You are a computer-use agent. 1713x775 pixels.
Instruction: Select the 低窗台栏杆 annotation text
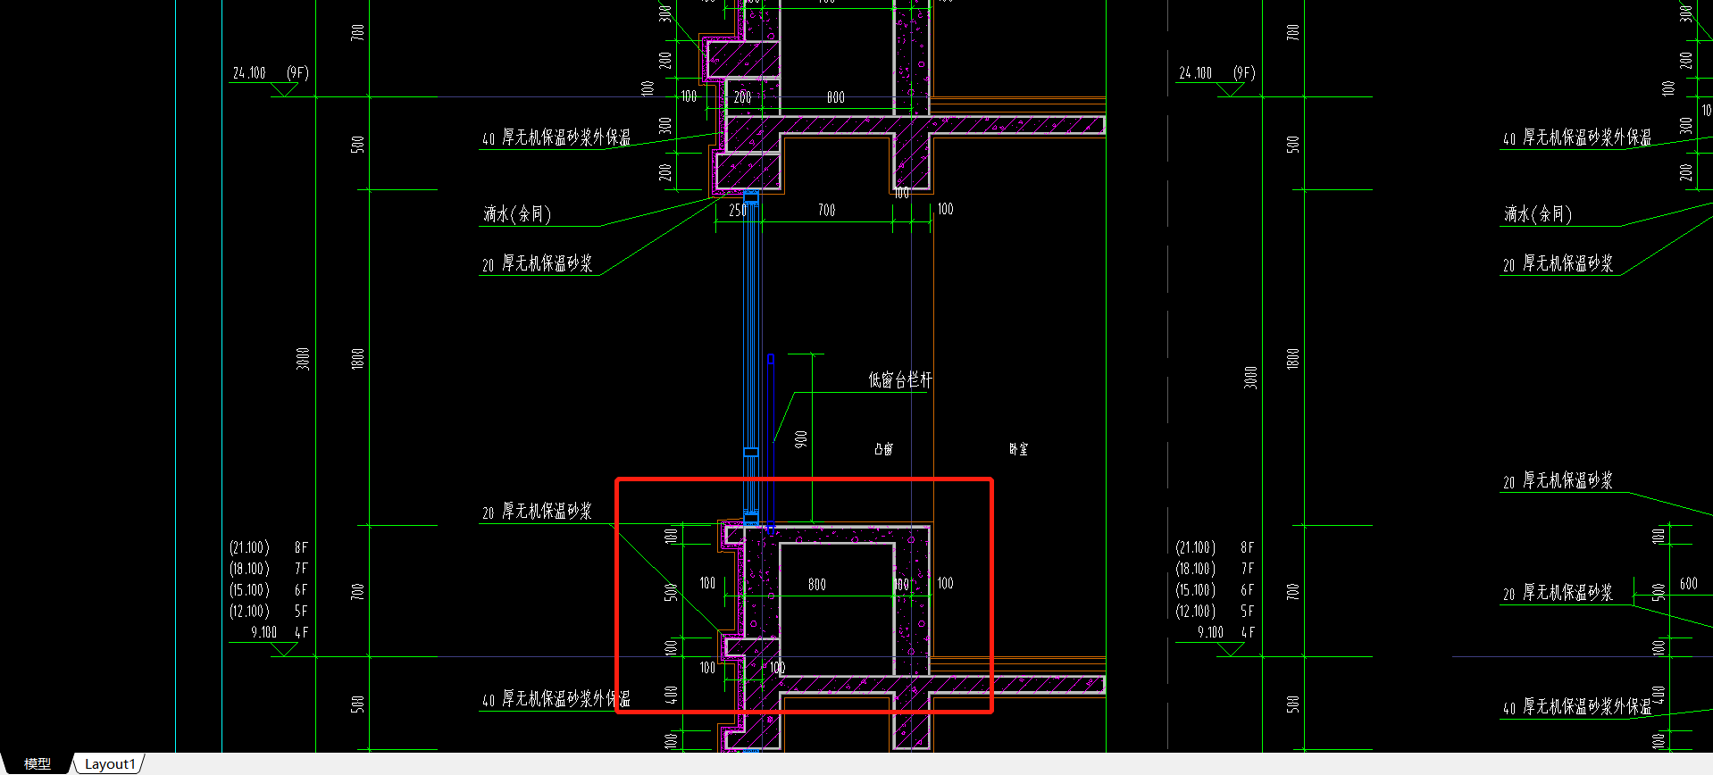tap(899, 379)
